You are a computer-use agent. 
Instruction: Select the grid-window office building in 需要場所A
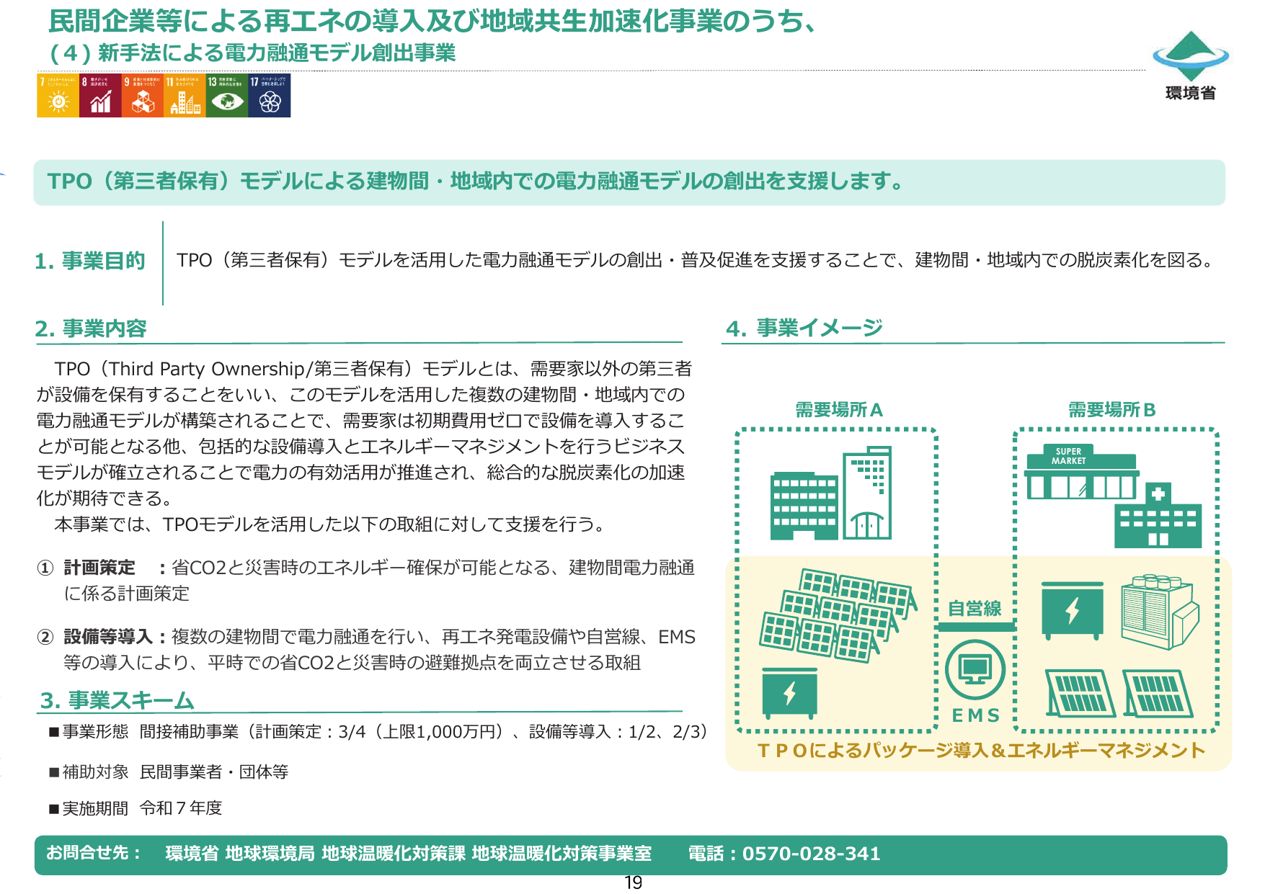point(804,506)
